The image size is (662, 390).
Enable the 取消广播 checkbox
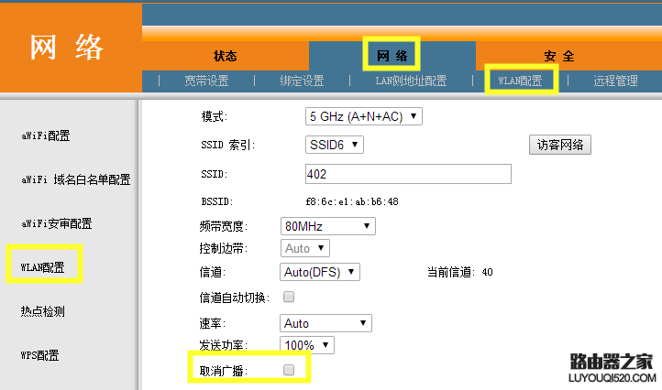pos(289,370)
